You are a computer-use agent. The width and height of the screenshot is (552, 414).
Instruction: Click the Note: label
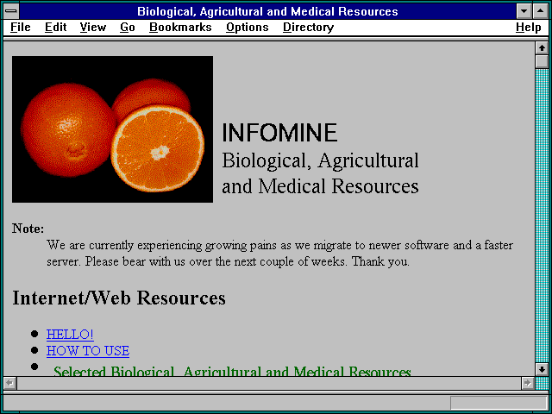pyautogui.click(x=28, y=229)
